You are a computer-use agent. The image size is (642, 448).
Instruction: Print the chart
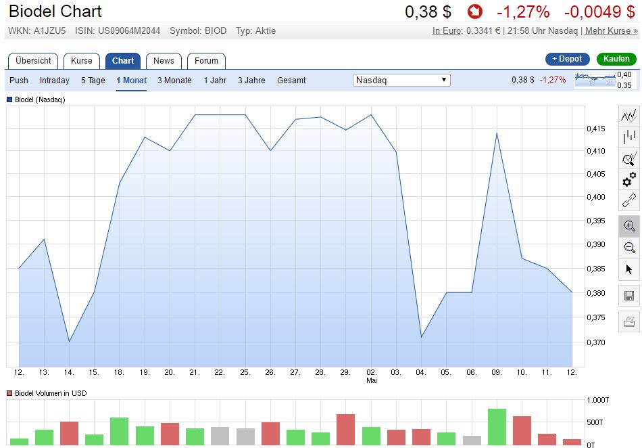(x=629, y=321)
